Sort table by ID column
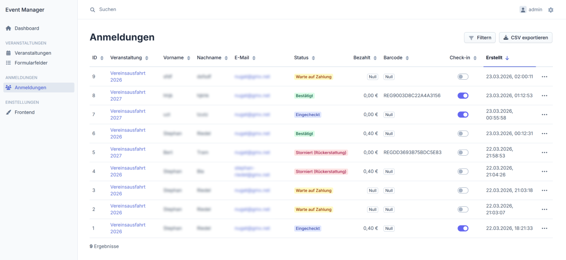 tap(98, 58)
